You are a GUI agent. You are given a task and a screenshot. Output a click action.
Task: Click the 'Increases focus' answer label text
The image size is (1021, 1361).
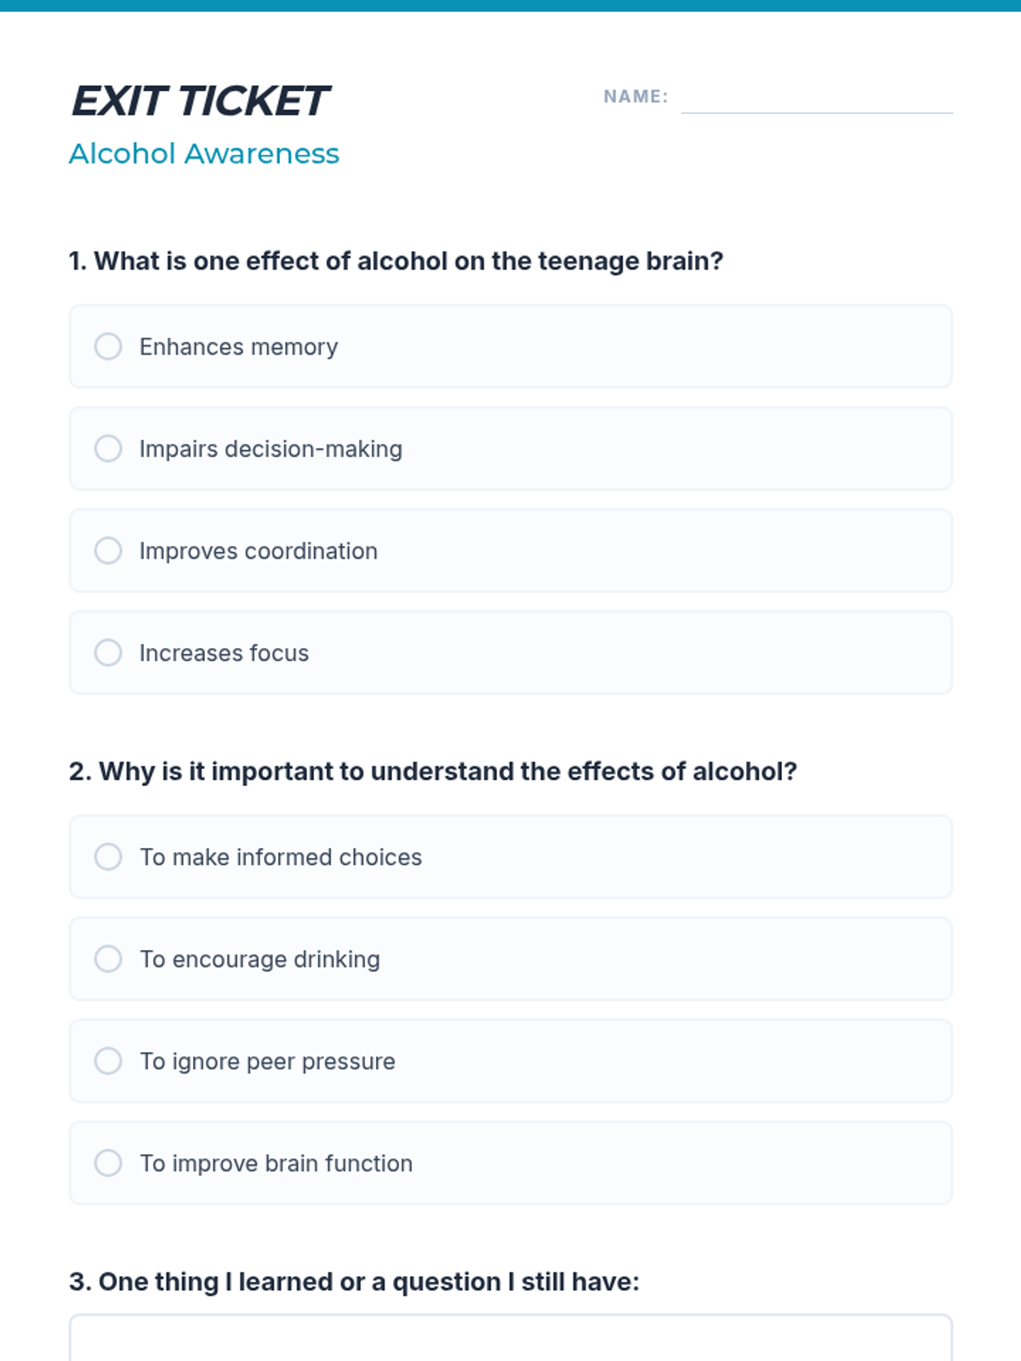coord(224,653)
